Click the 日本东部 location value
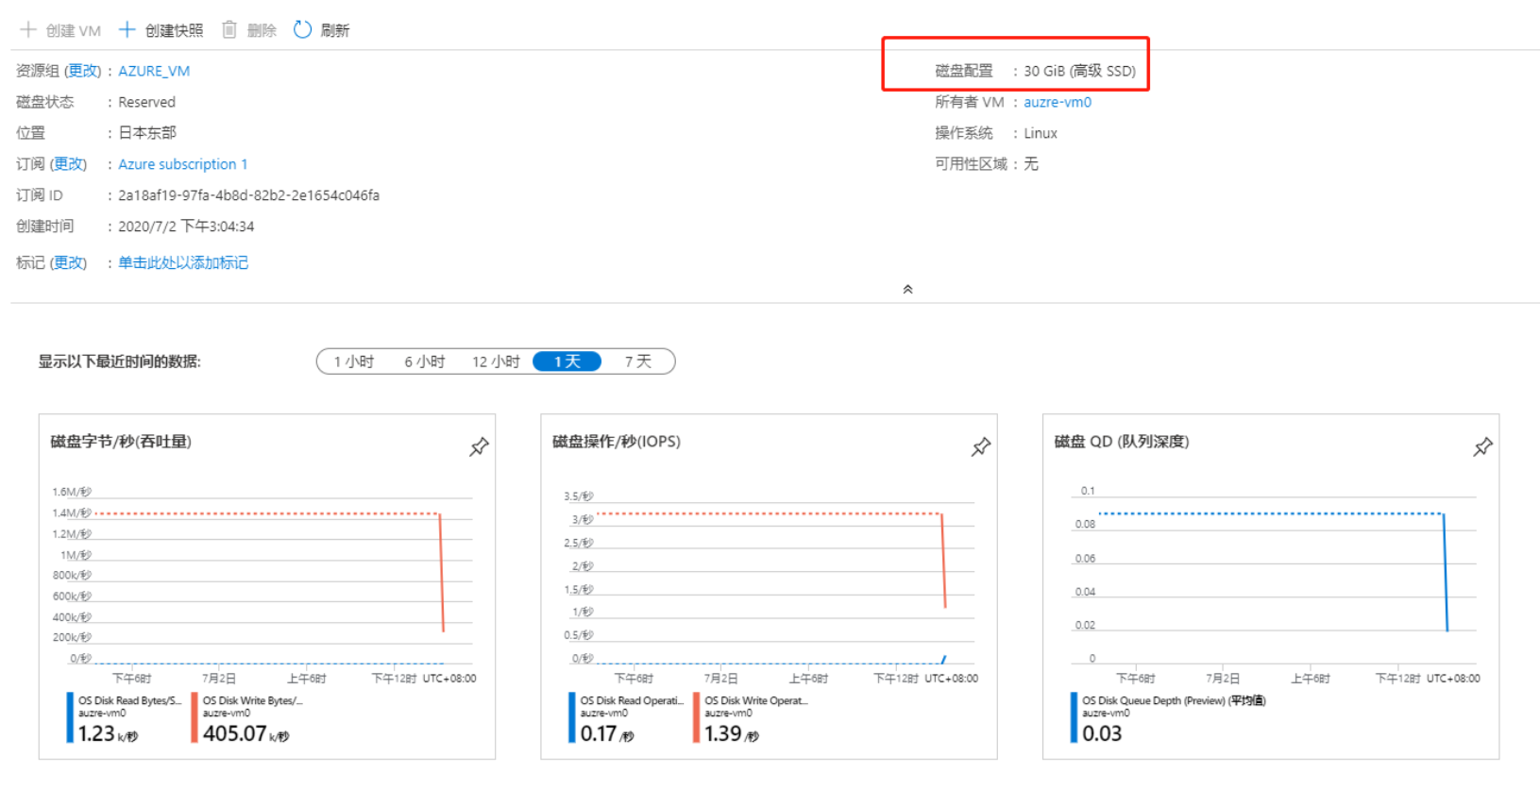Screen dimensions: 1540x789 (147, 133)
